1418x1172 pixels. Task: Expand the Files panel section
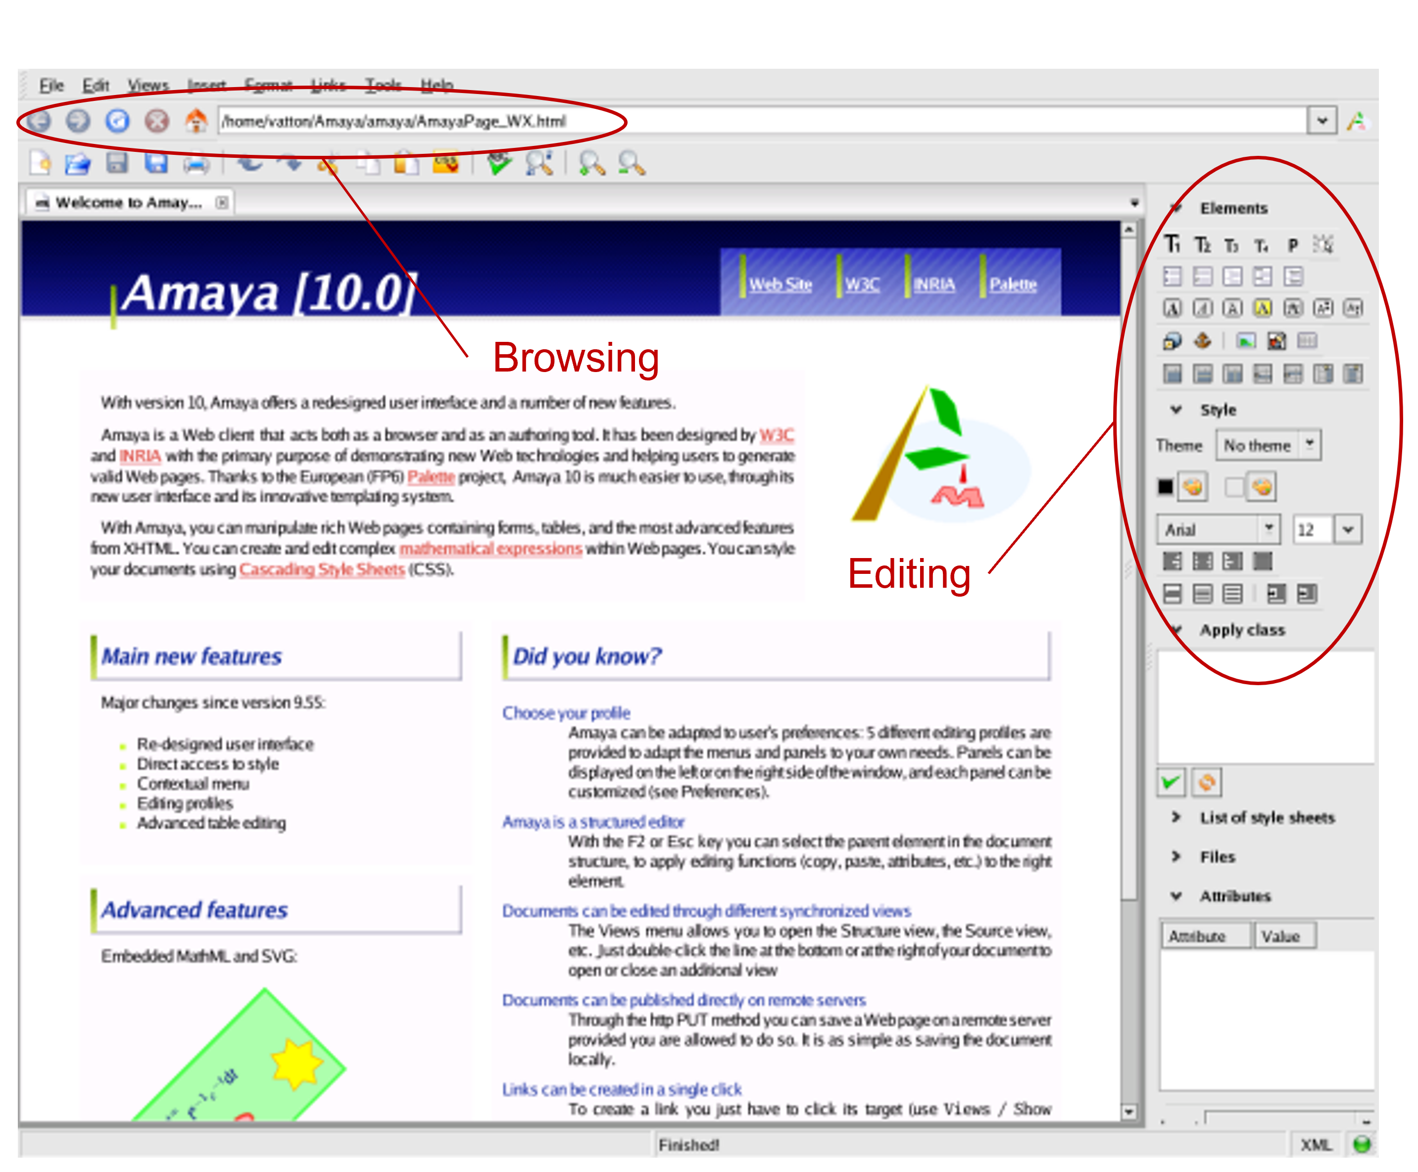pyautogui.click(x=1176, y=857)
